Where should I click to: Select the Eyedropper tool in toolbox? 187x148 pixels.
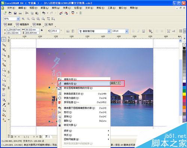click(4, 105)
